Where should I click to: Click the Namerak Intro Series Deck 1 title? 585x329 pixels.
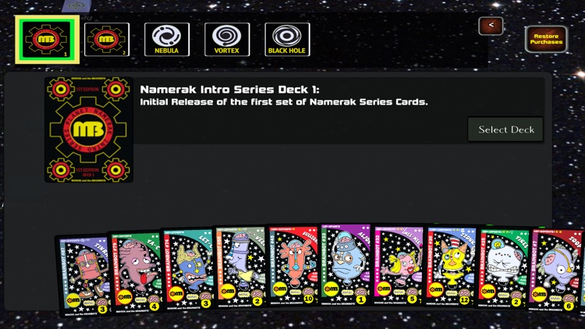coord(229,90)
